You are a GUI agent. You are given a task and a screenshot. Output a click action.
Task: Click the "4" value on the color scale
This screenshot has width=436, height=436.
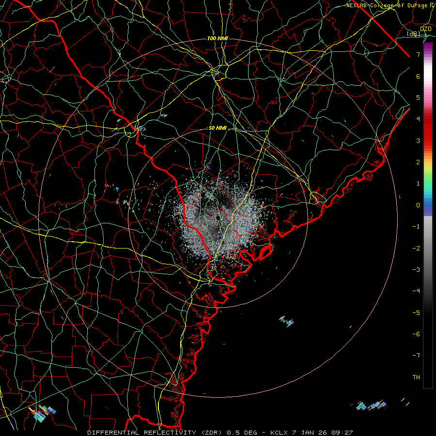pyautogui.click(x=418, y=119)
